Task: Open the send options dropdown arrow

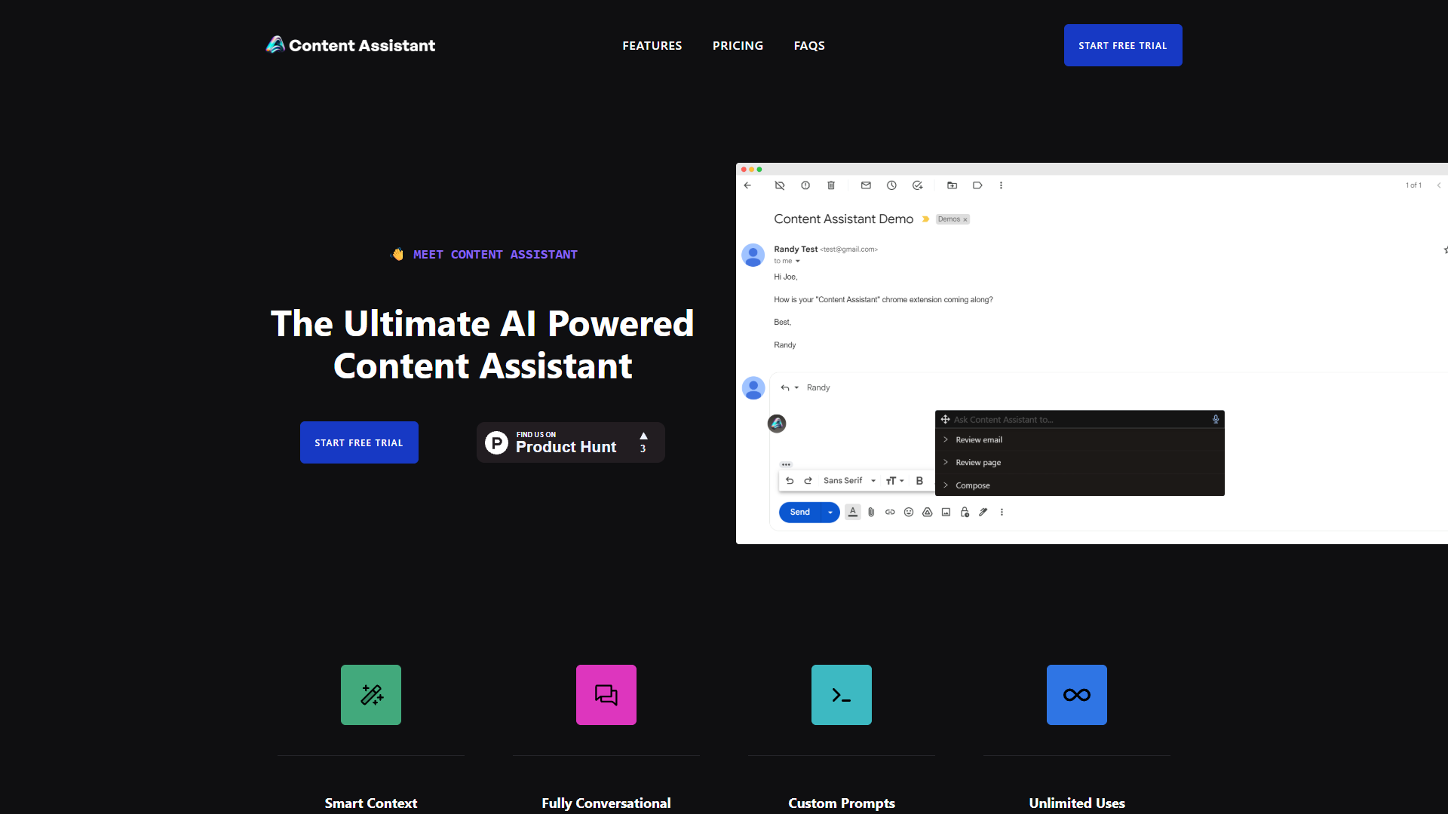Action: [x=830, y=513]
